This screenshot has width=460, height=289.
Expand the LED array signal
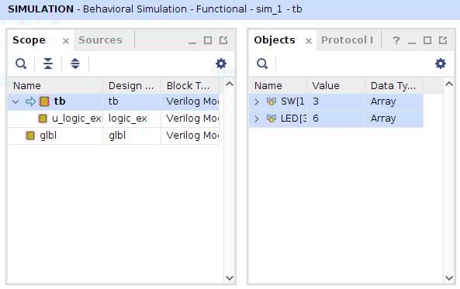[257, 119]
